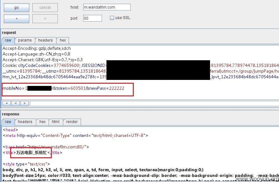This screenshot has height=182, width=279.
Task: Focus the host field with m.wandafilm.com
Action: point(107,7)
